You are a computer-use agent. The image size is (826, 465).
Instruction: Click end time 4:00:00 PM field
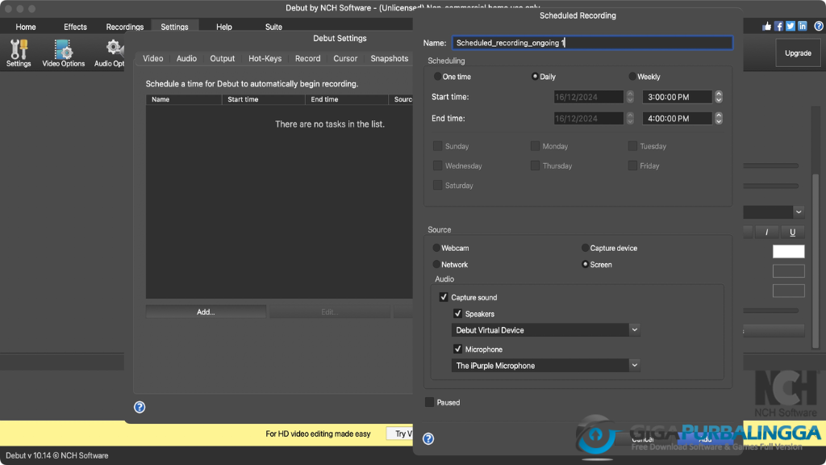tap(677, 119)
